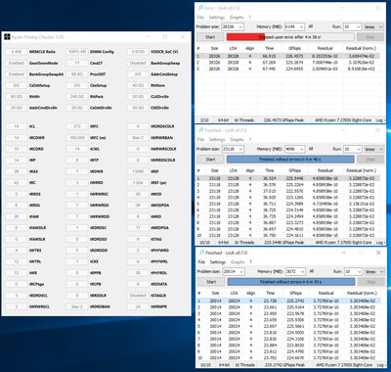Click the Ryzen Timing Checker title bar icon

[7, 37]
